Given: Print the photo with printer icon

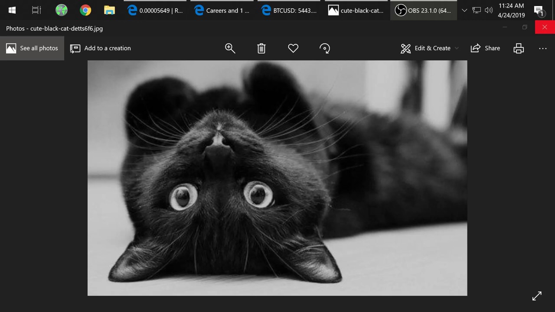Looking at the screenshot, I should (x=519, y=48).
